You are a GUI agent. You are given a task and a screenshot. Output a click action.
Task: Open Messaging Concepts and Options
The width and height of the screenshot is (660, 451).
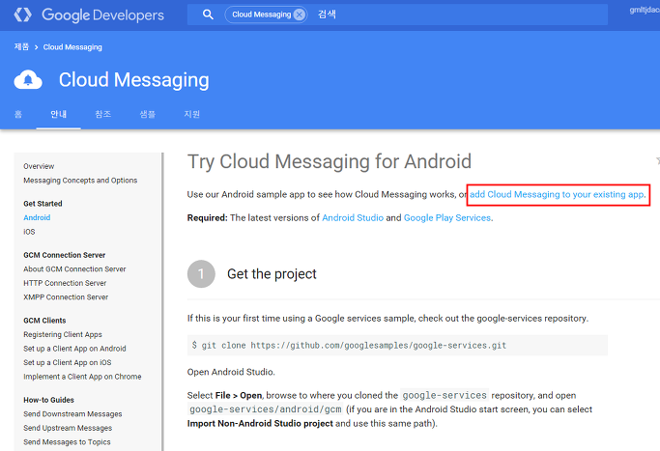(x=80, y=180)
